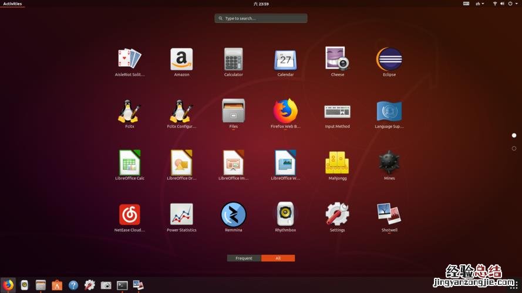Open Fcitx Configuration in the grid

181,114
